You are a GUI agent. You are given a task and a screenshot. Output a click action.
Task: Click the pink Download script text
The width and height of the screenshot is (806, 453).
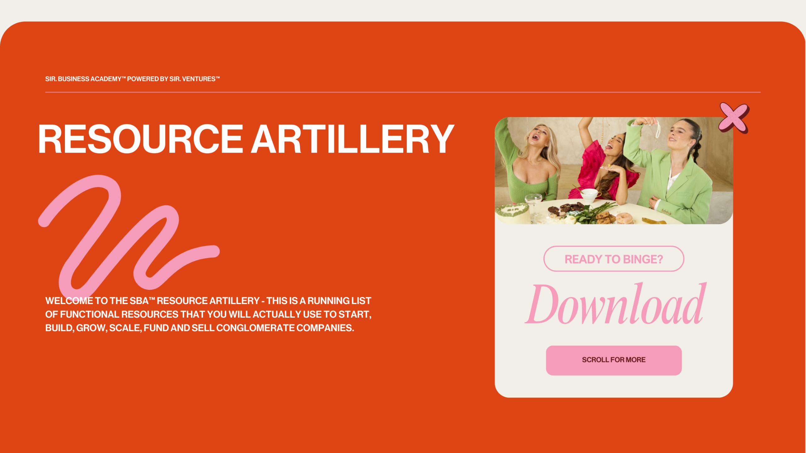point(615,305)
